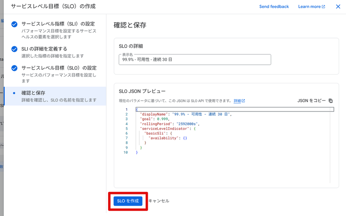The width and height of the screenshot is (346, 216).
Task: Select the 確認と保存 step
Action: coord(55,96)
